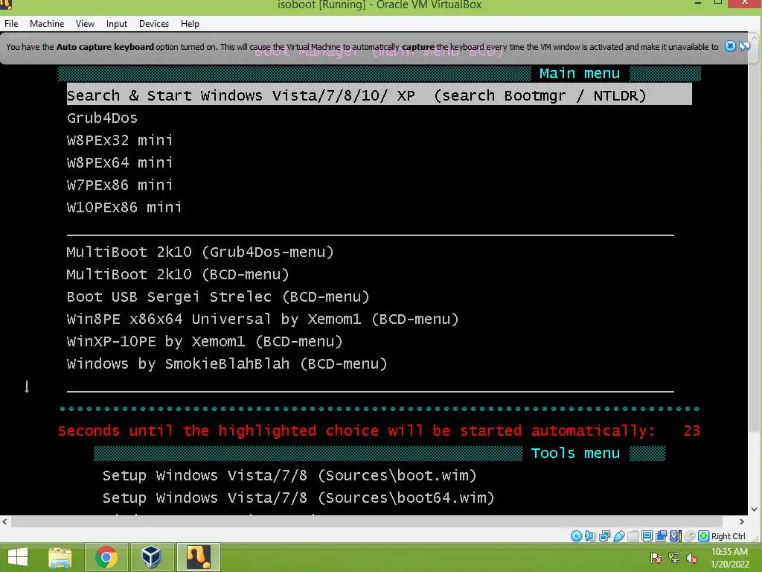Select 'MultiBoot 2k10 (BCD-menu)' entry
762x572 pixels.
178,274
